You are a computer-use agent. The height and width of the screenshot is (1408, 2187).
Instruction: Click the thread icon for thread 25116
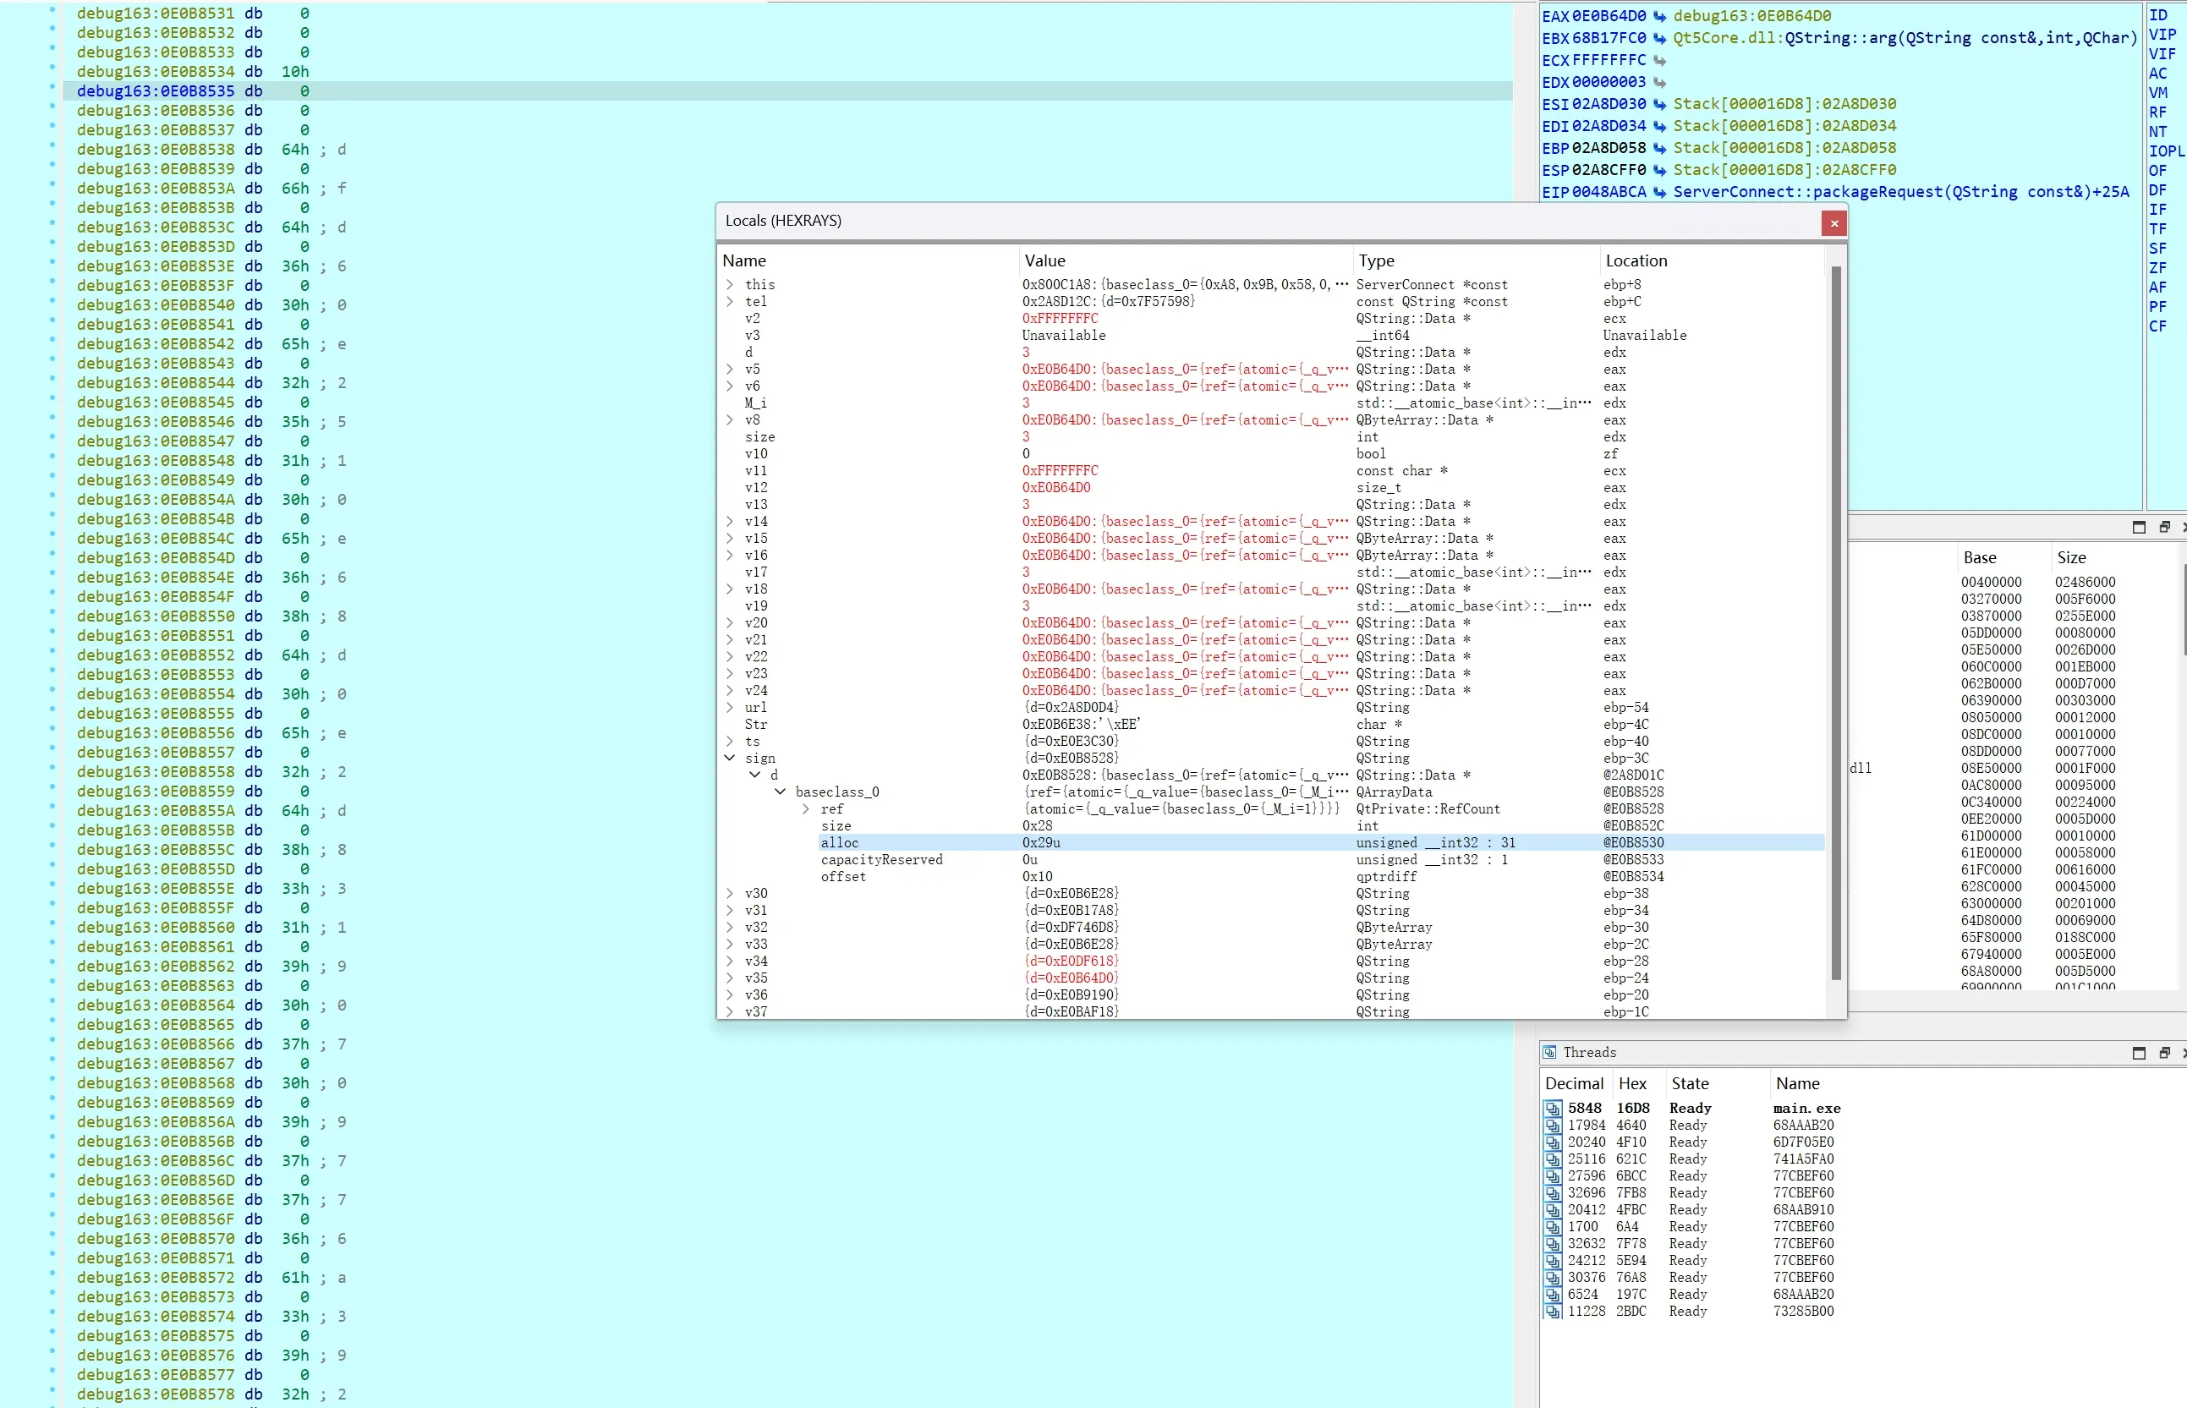tap(1553, 1159)
